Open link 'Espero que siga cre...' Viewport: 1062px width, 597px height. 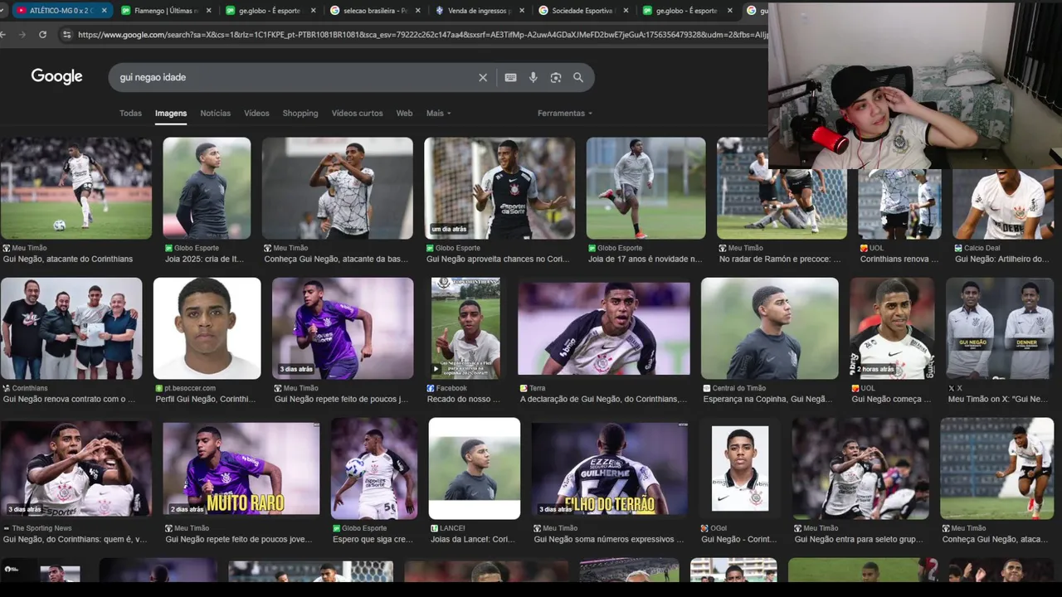pos(373,539)
